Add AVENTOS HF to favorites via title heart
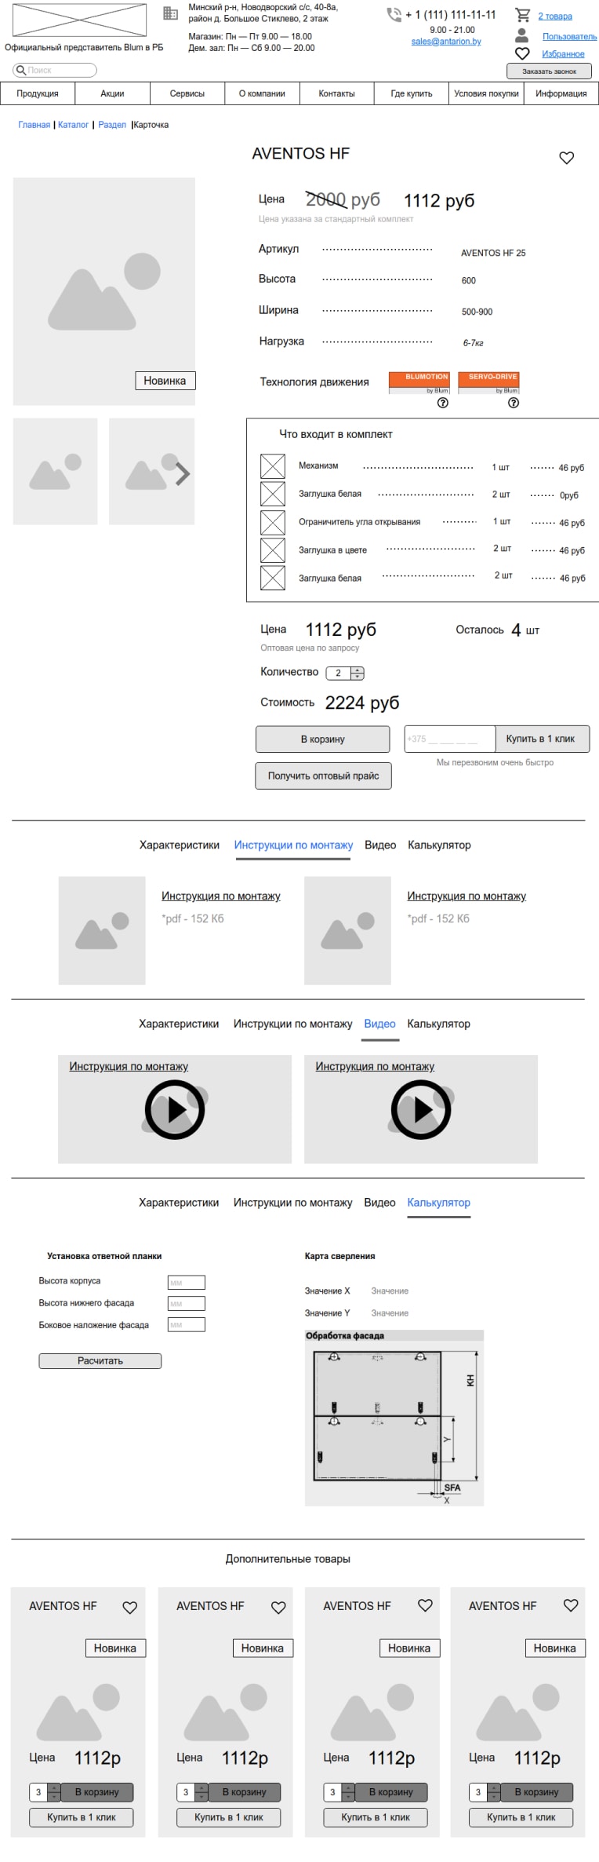599x1862 pixels. pos(567,158)
